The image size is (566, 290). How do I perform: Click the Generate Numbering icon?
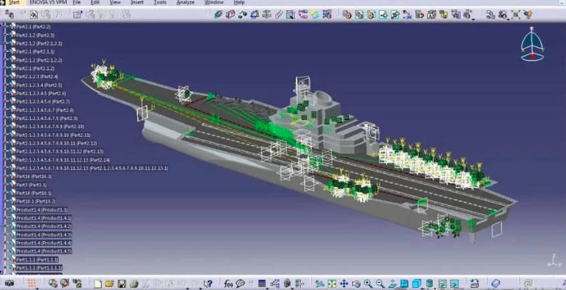tap(431, 15)
